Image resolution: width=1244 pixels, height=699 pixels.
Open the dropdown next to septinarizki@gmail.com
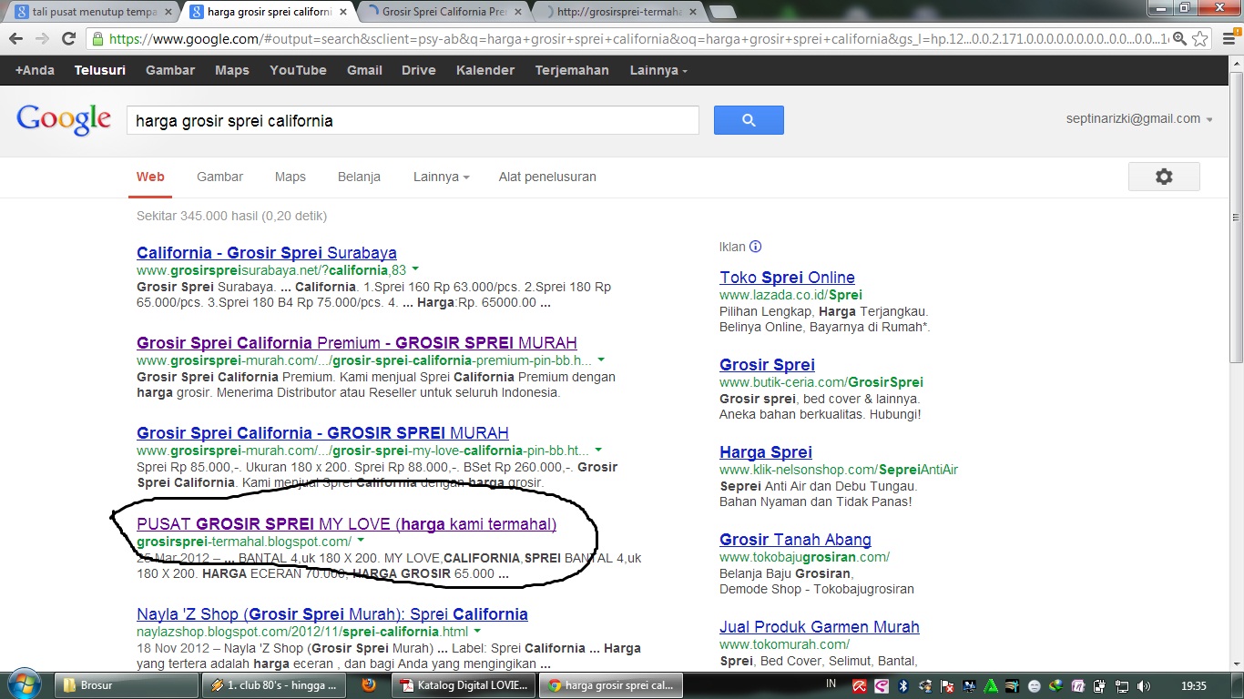pos(1209,118)
